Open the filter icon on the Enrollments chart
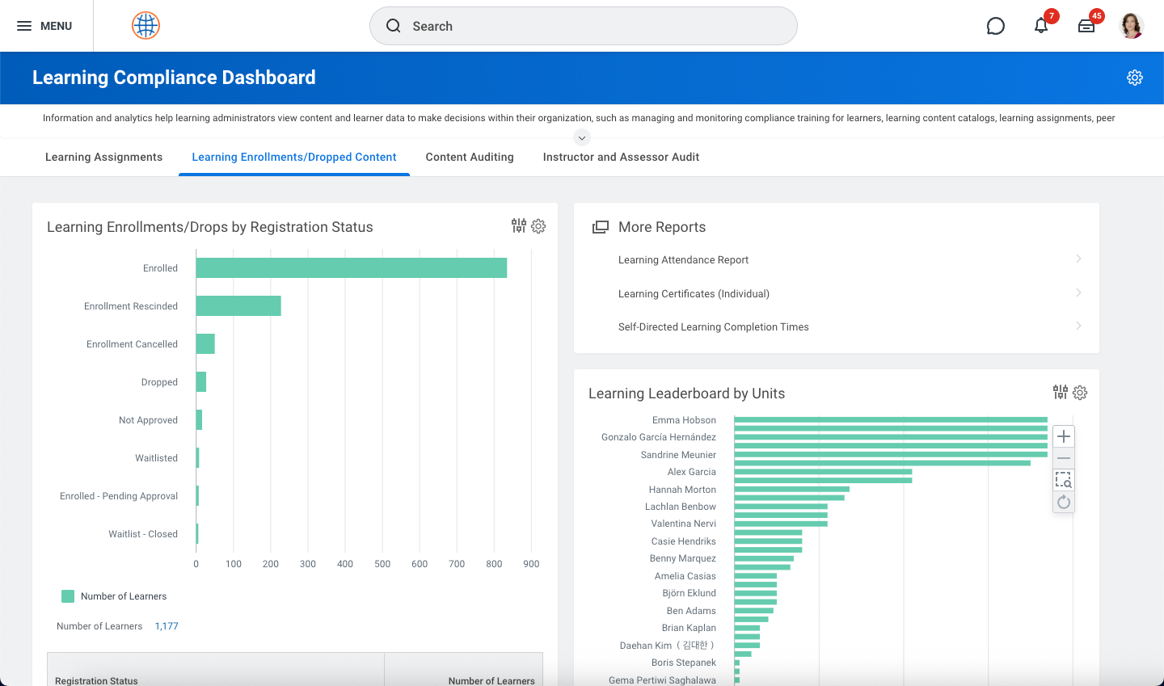The width and height of the screenshot is (1164, 686). pos(518,226)
